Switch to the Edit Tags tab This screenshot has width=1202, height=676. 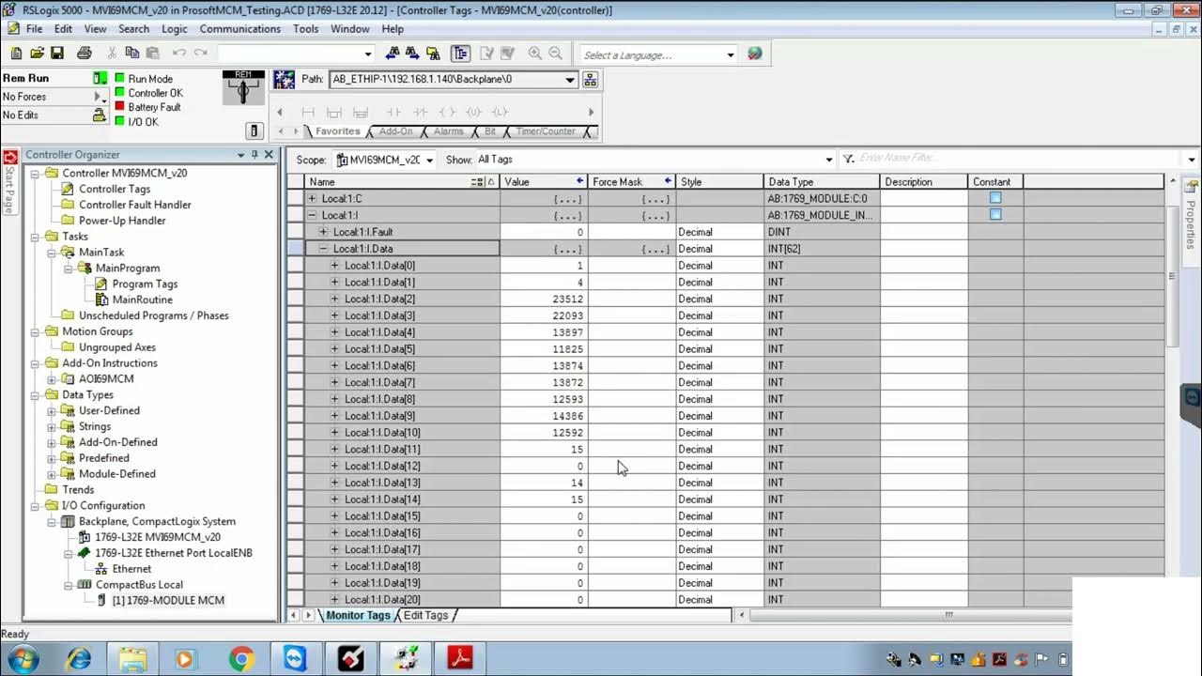click(426, 616)
